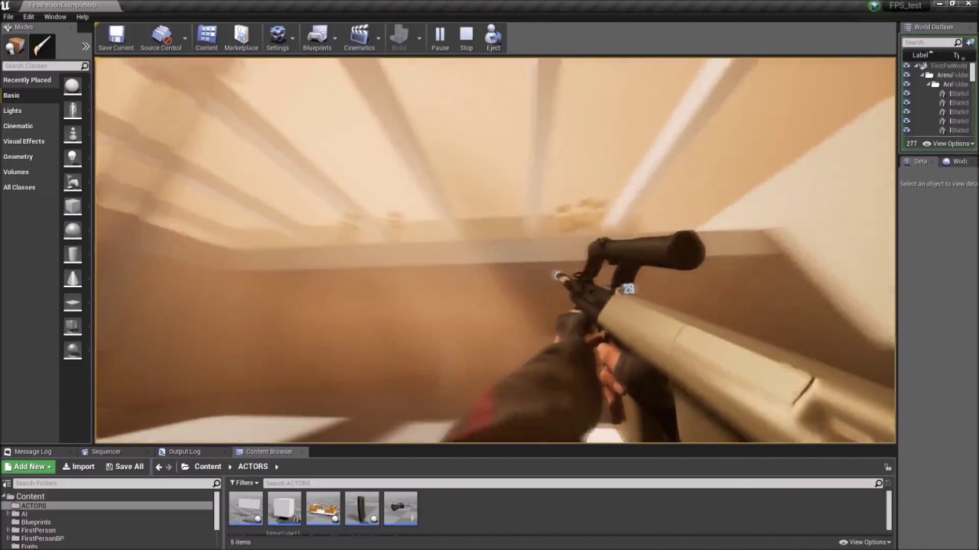The width and height of the screenshot is (979, 550).
Task: Pause the play session
Action: coord(440,38)
